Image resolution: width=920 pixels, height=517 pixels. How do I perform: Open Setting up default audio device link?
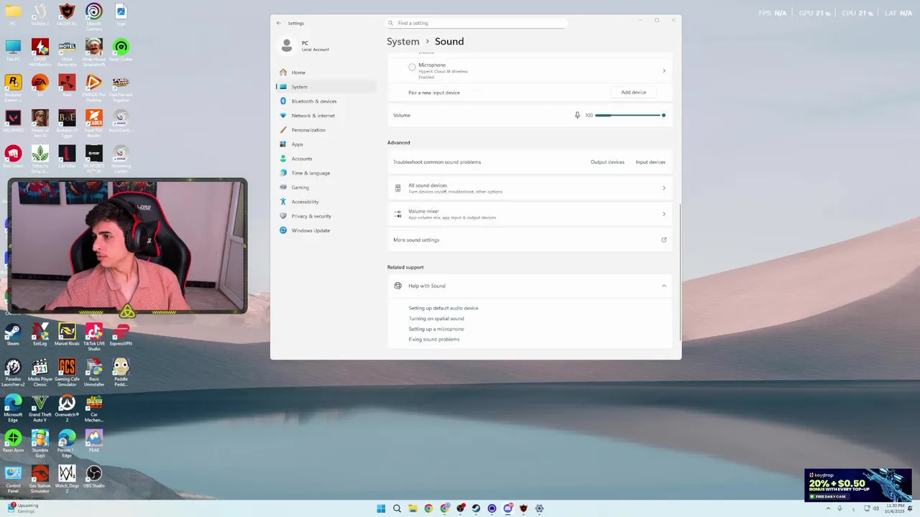(x=443, y=308)
